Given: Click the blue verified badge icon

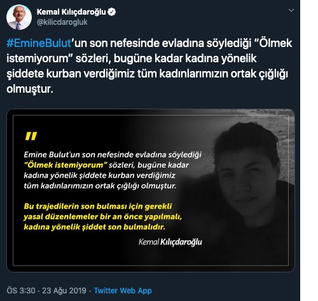Looking at the screenshot, I should coord(112,12).
